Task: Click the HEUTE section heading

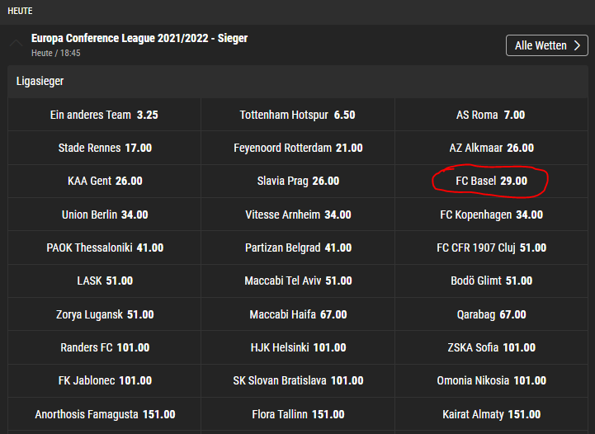Action: [x=20, y=11]
